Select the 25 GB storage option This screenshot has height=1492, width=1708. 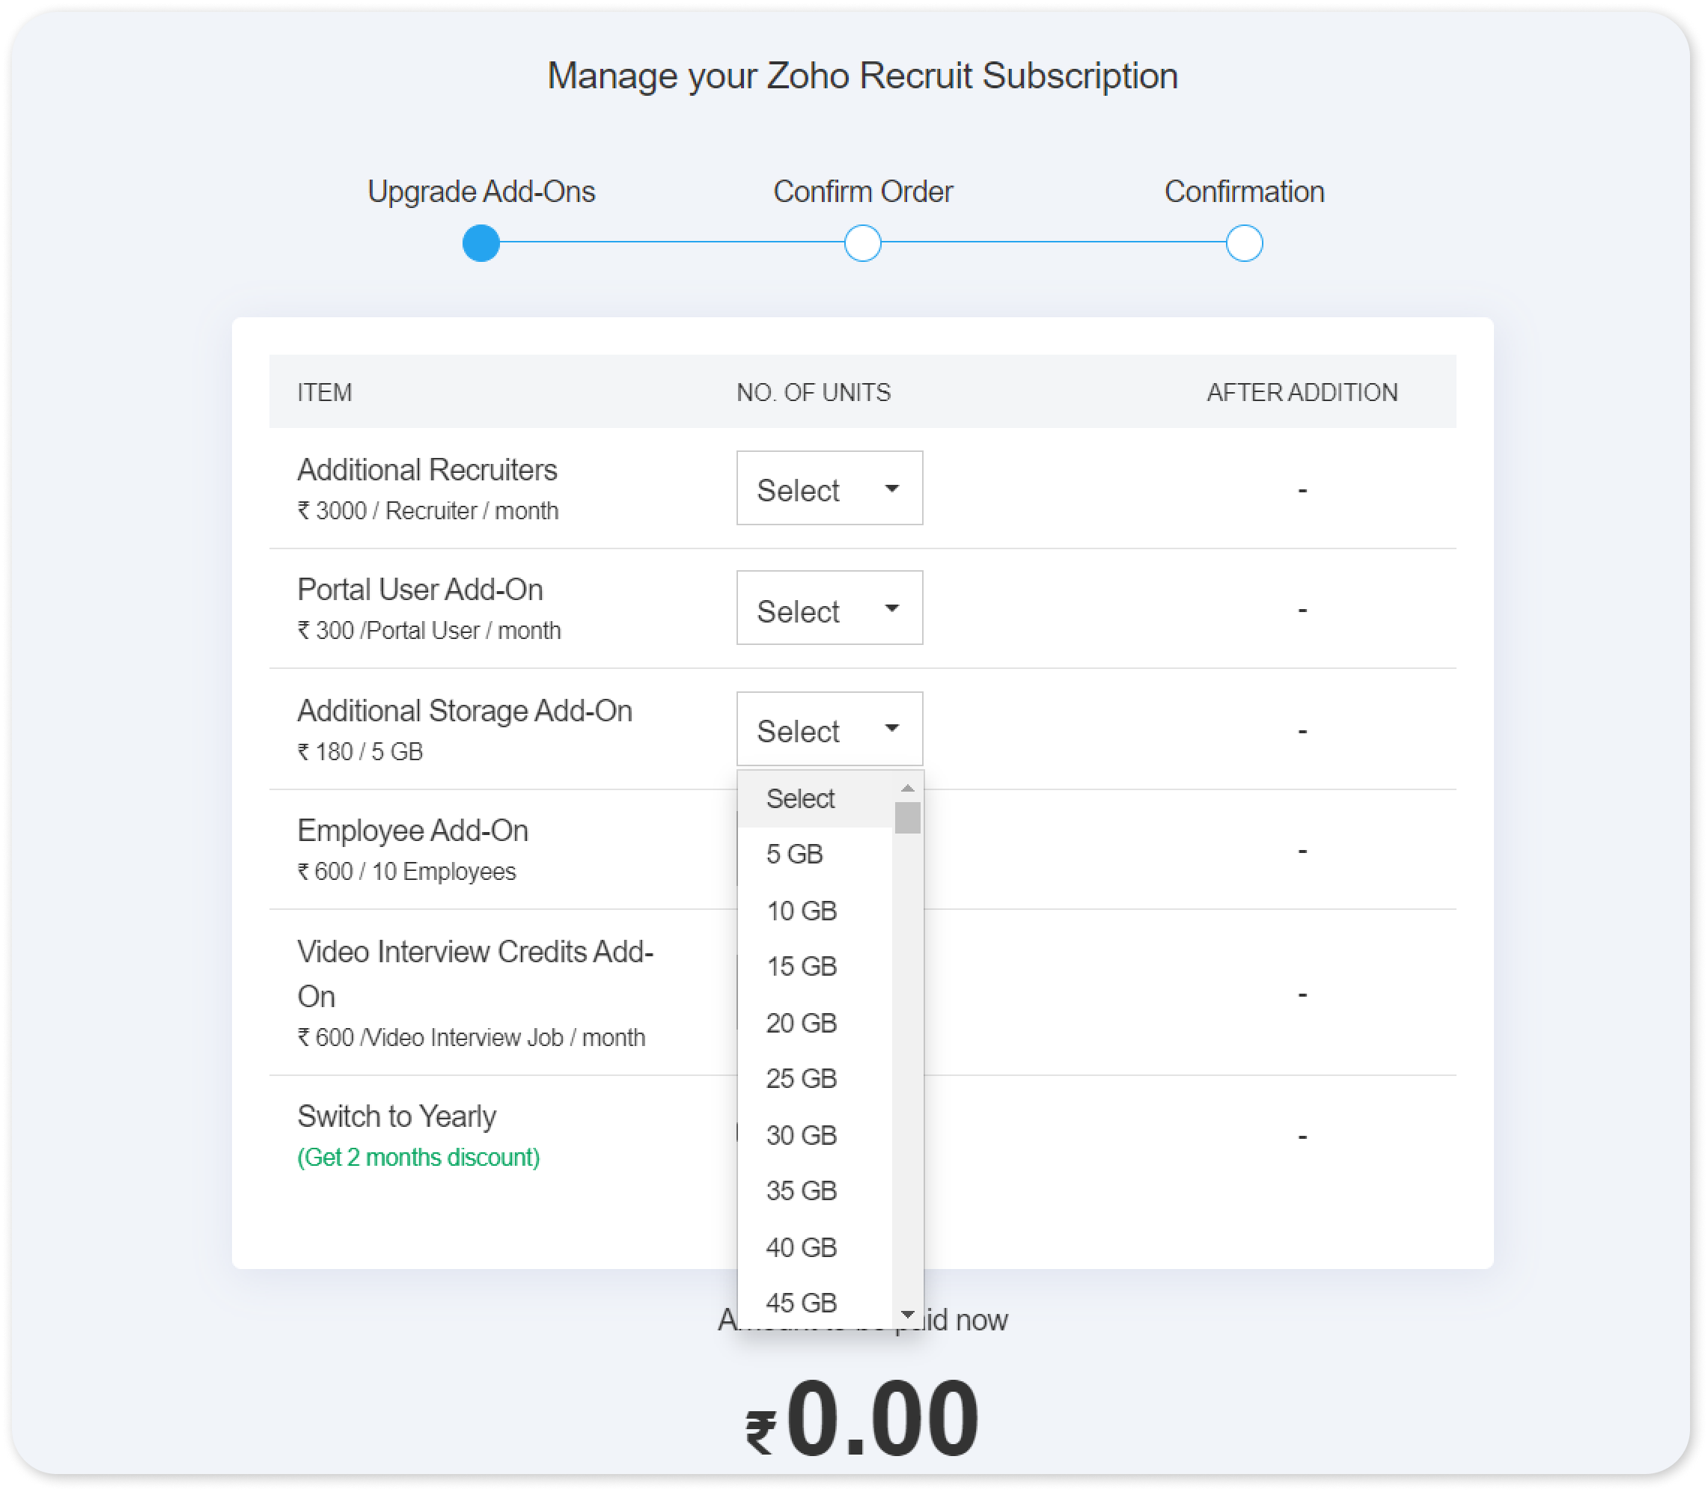pyautogui.click(x=801, y=1079)
